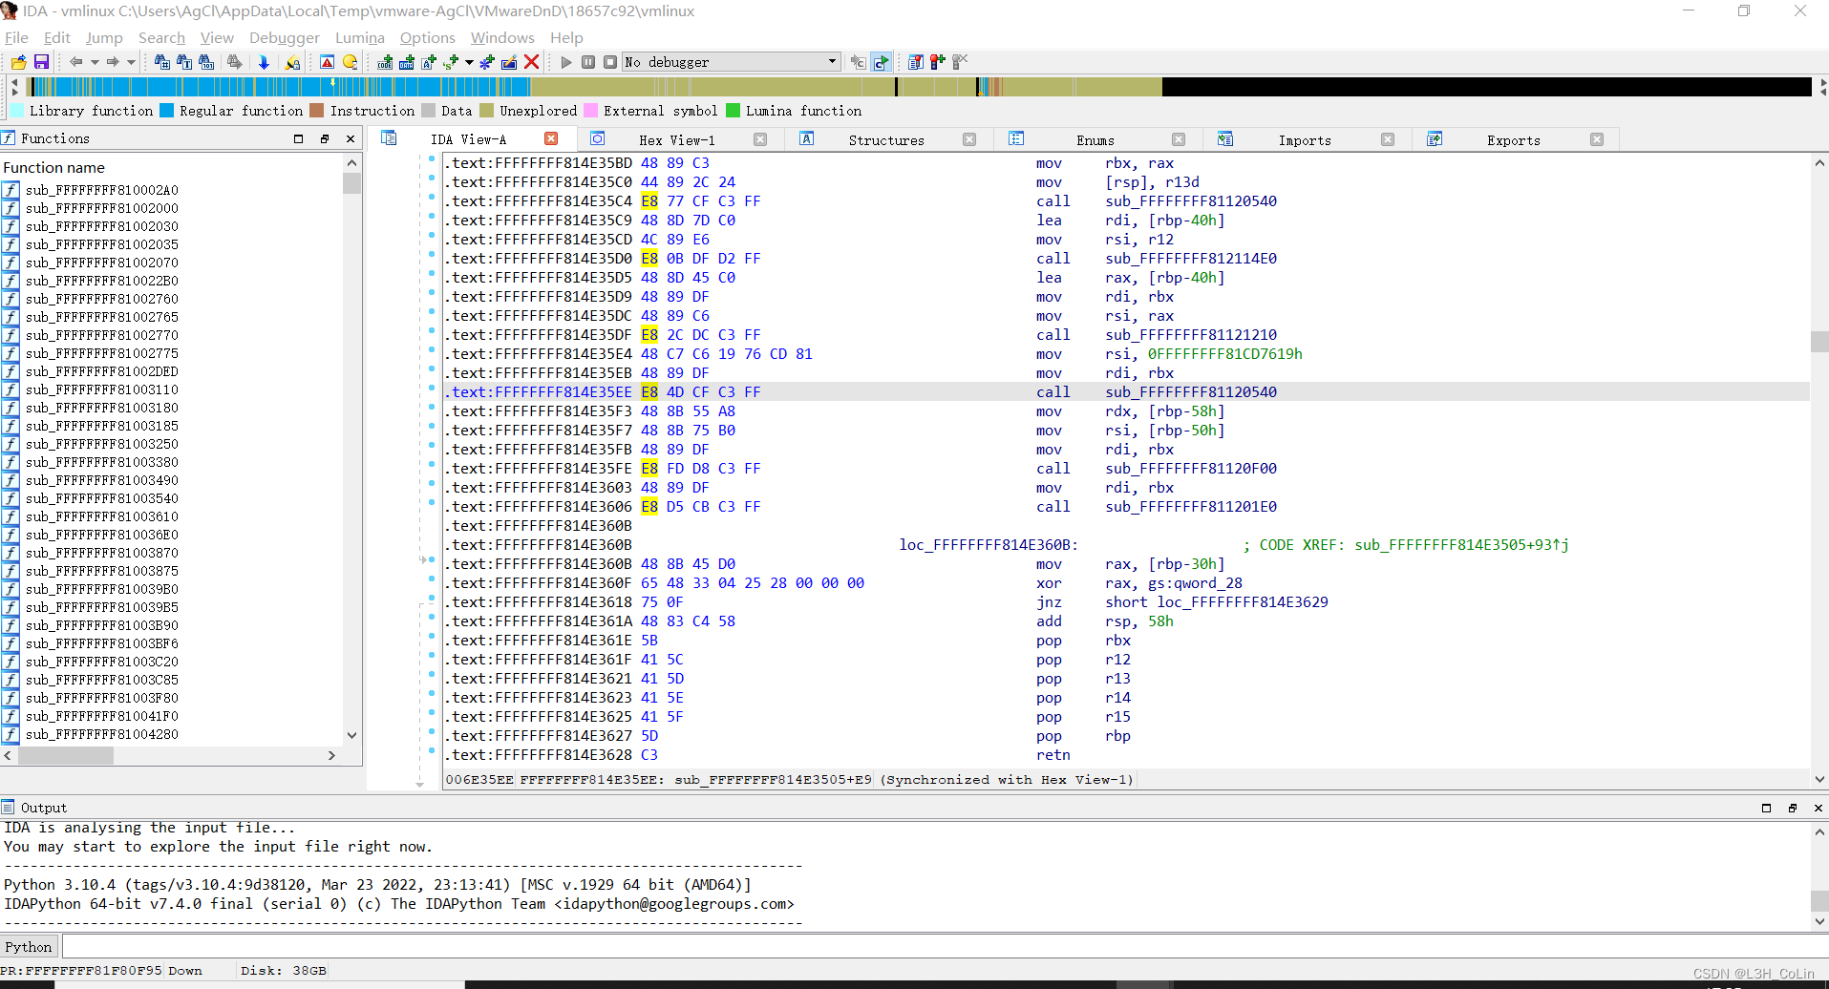Click the jump to address blue arrow icon
Viewport: 1829px width, 989px height.
click(x=265, y=62)
